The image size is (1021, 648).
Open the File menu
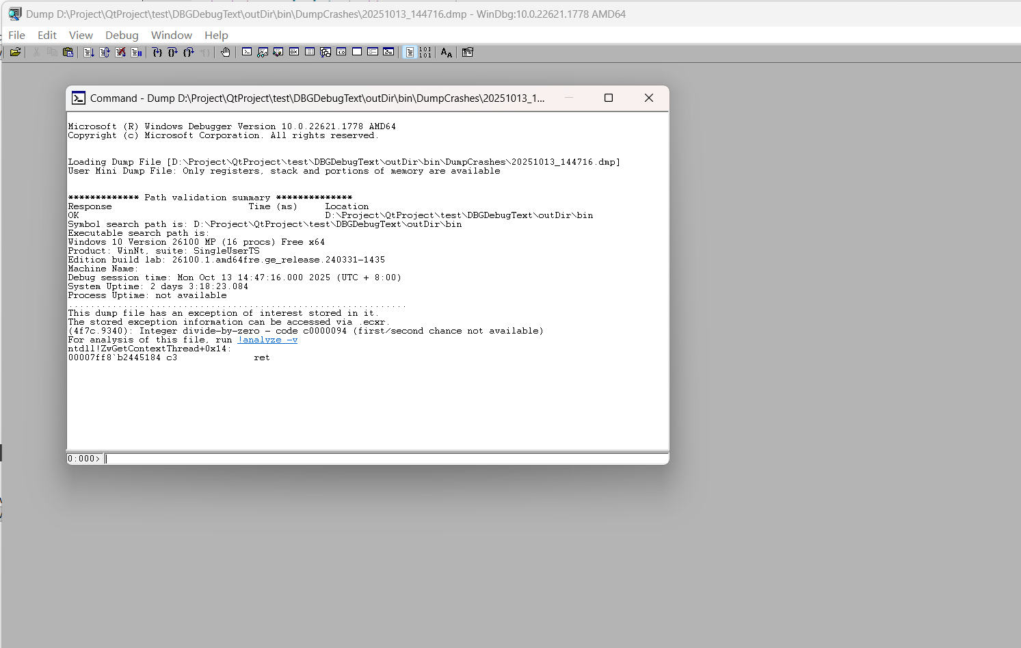pos(16,35)
